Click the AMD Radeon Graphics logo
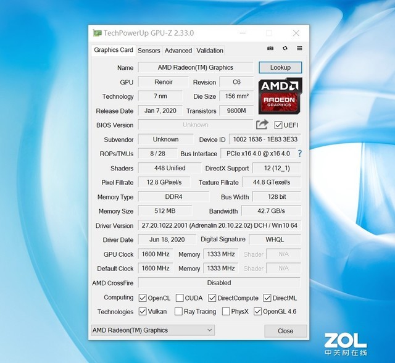395x363 pixels. [x=280, y=96]
